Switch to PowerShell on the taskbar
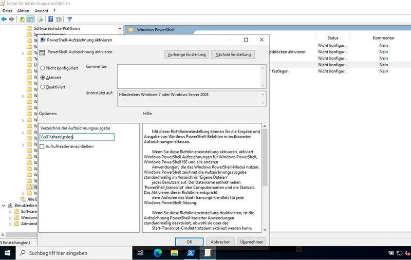The image size is (411, 260). pyautogui.click(x=191, y=253)
